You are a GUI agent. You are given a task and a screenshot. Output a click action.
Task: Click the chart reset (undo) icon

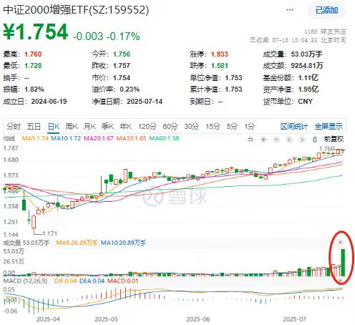pyautogui.click(x=251, y=140)
